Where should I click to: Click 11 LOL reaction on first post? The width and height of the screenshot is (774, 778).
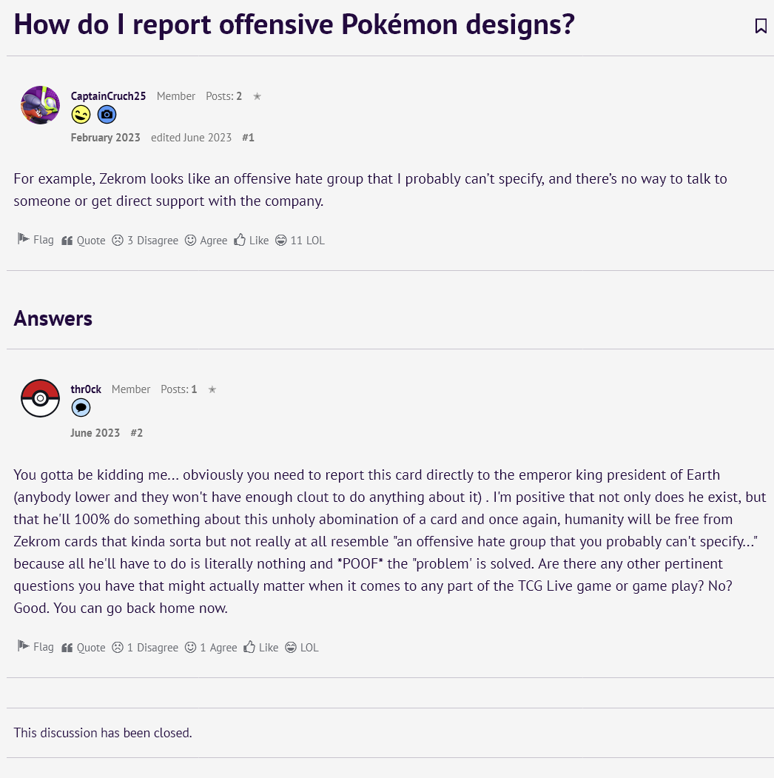300,241
